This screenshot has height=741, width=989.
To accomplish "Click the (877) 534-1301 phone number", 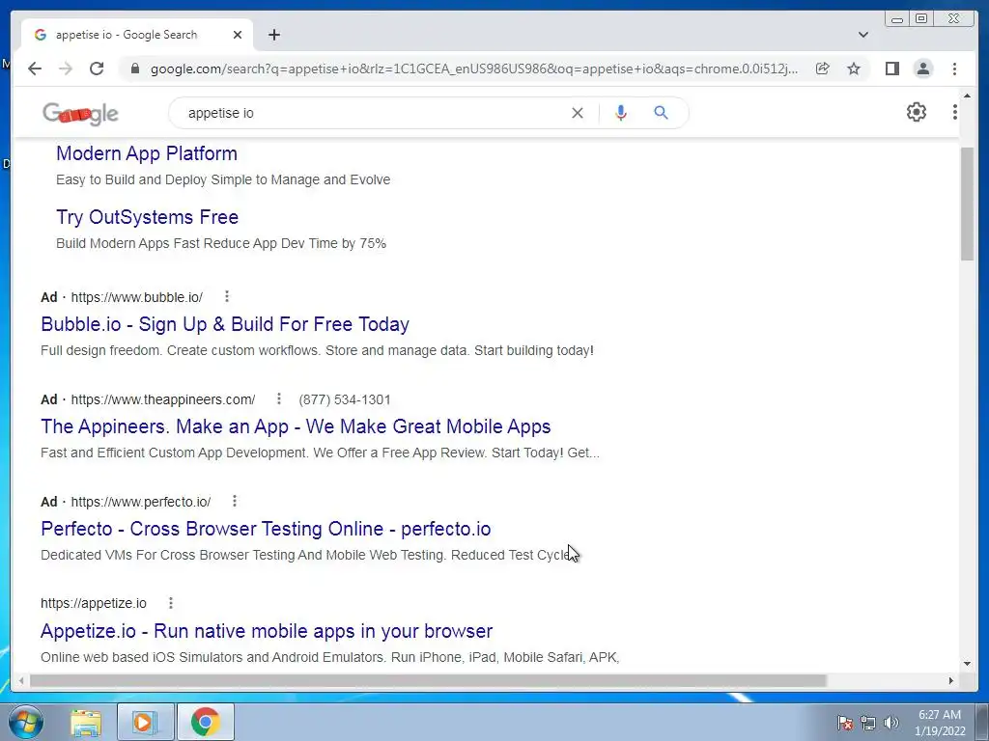I will pos(345,399).
